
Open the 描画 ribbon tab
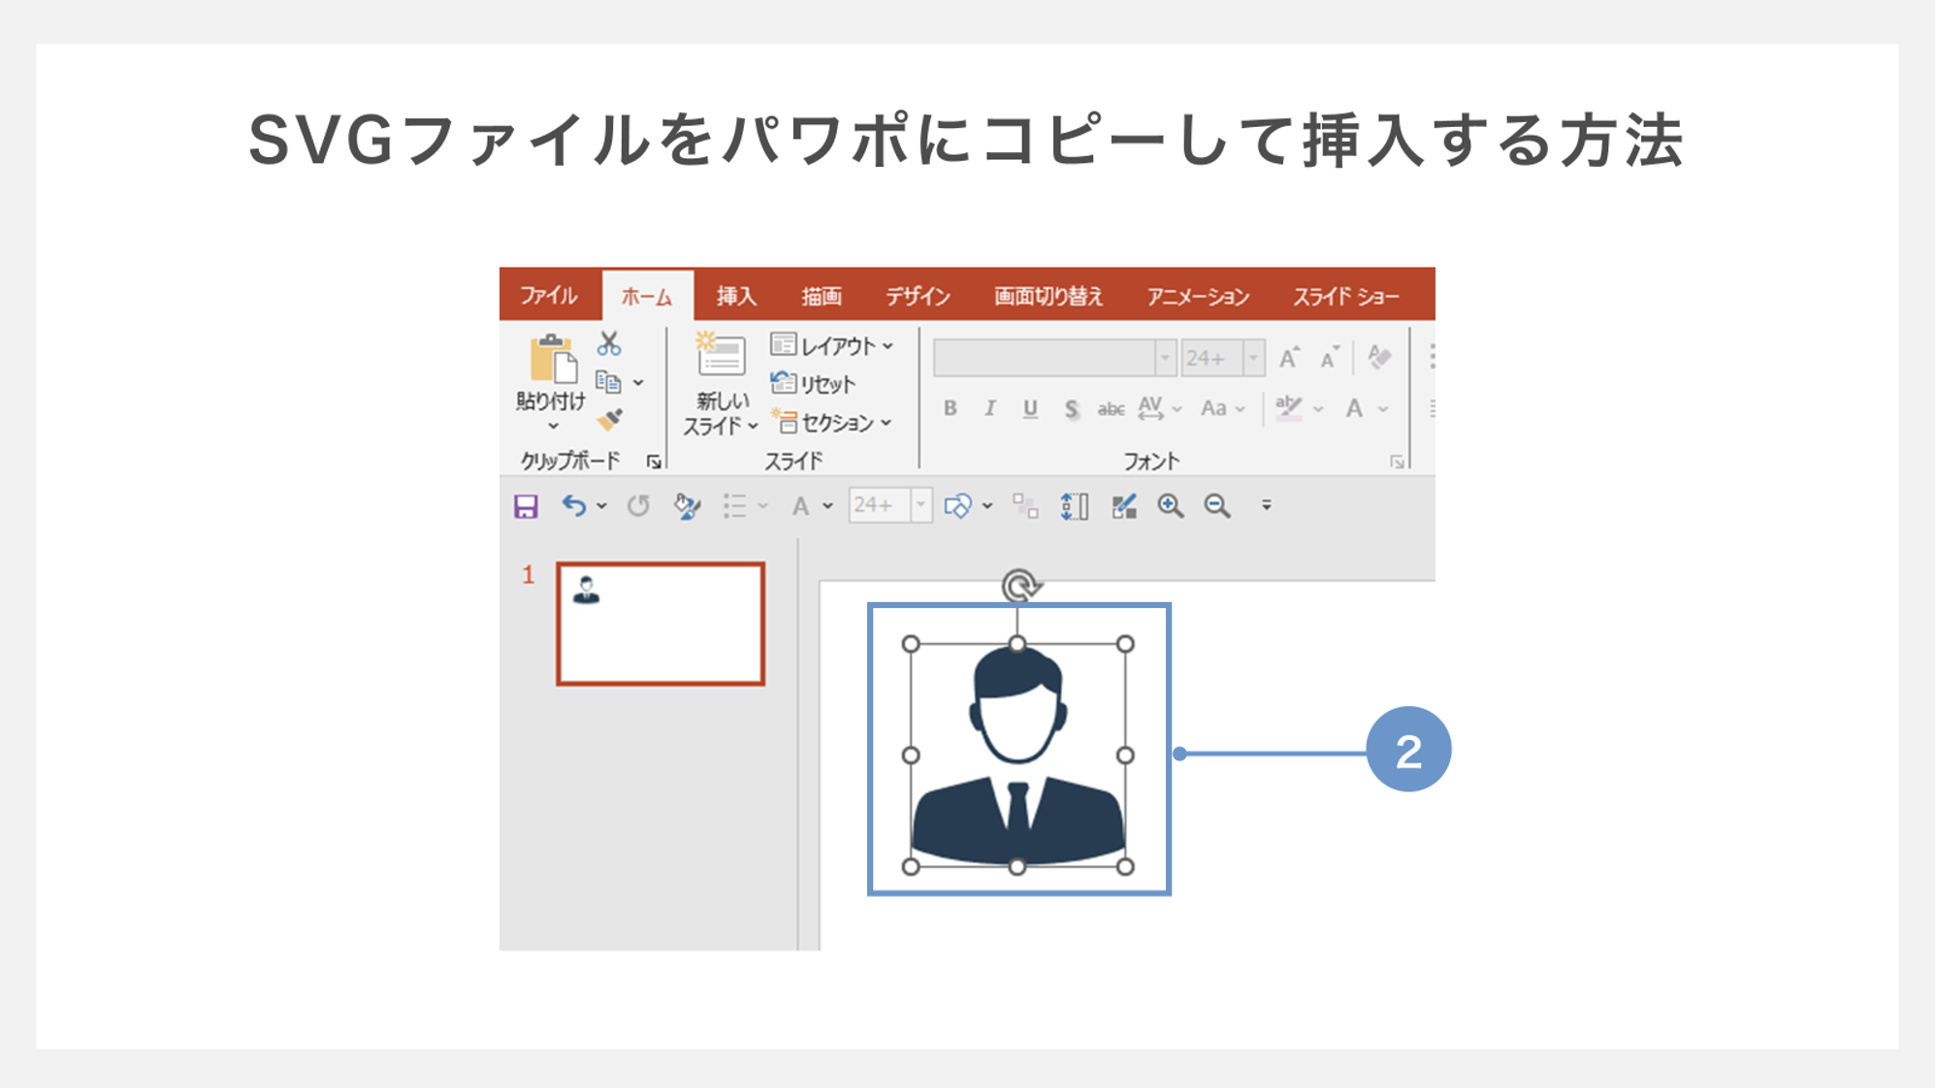click(822, 296)
